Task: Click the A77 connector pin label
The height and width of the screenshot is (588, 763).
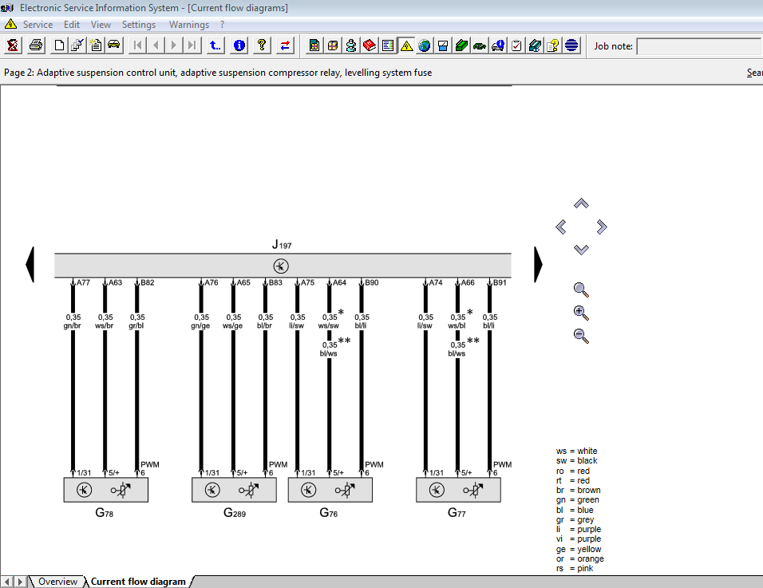Action: tap(83, 282)
